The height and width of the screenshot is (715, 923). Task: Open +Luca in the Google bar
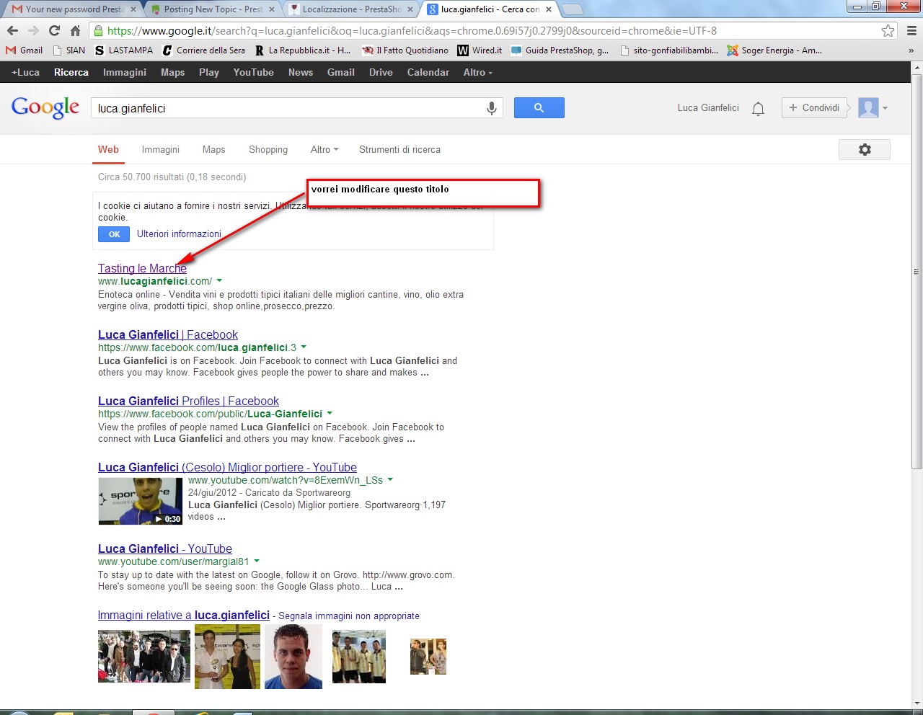pos(25,73)
